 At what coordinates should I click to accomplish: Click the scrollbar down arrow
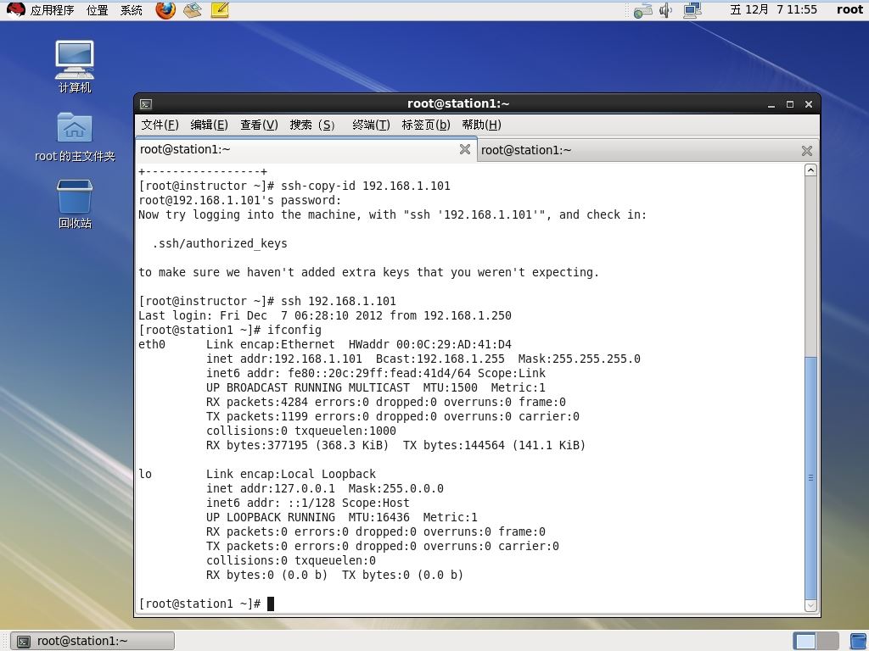[810, 605]
